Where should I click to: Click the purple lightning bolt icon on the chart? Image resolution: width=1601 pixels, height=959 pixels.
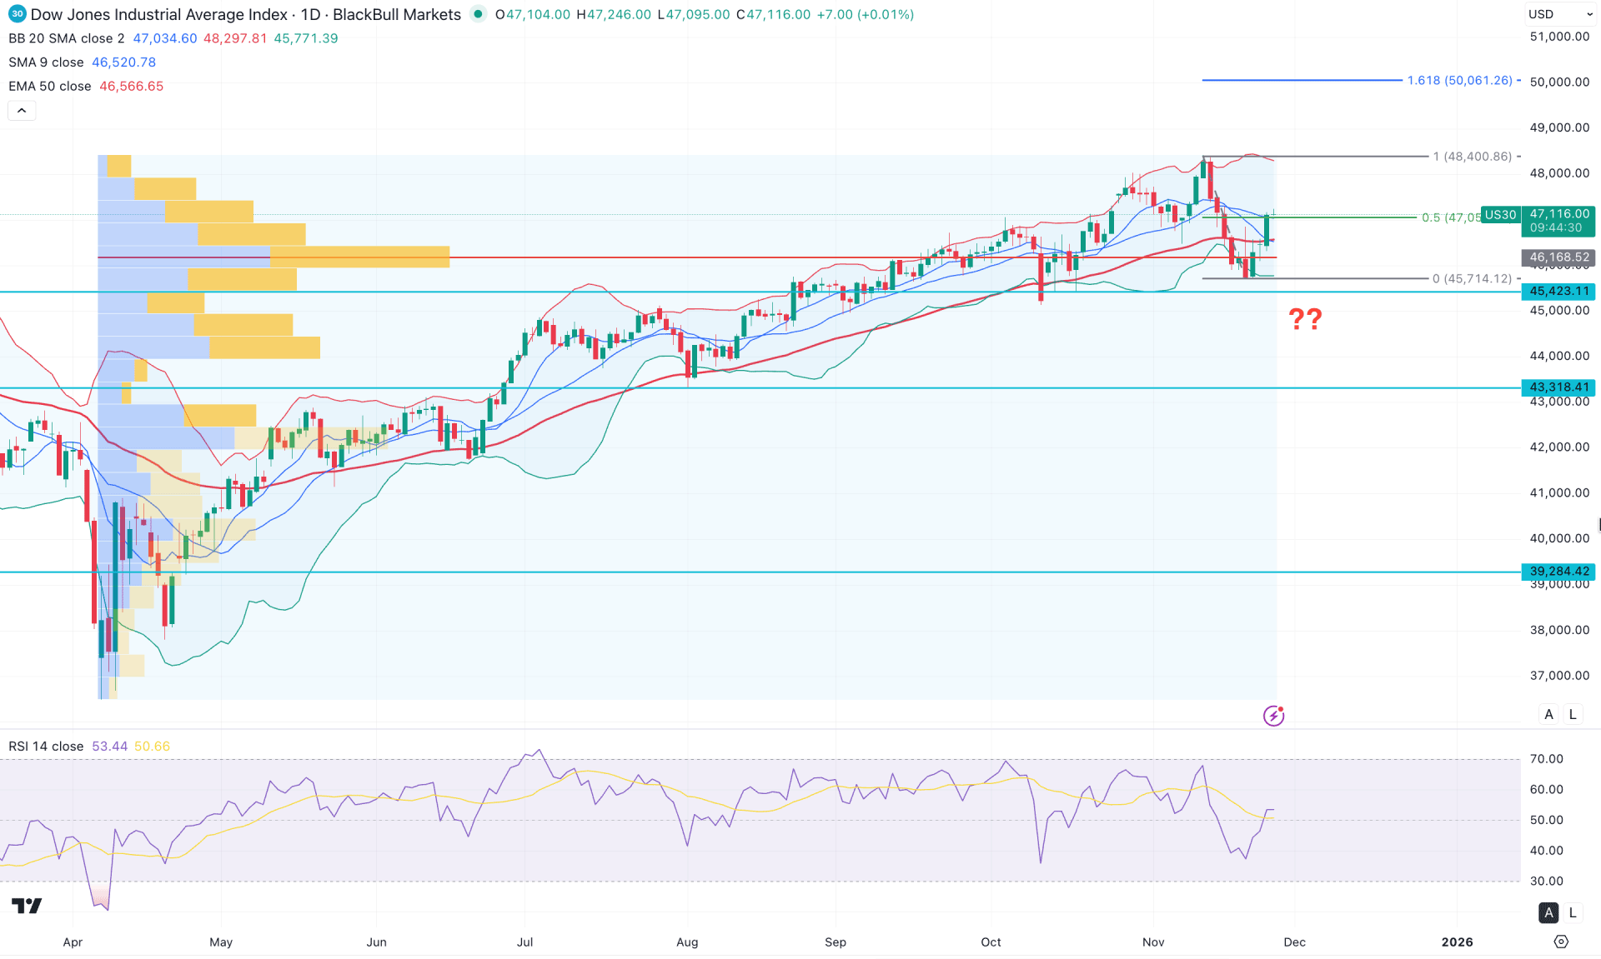click(x=1273, y=715)
